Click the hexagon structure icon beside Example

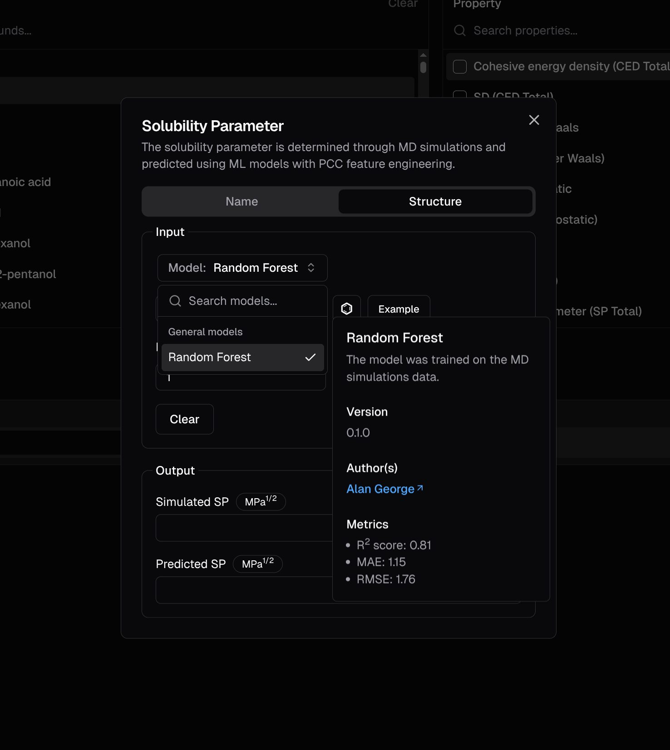pyautogui.click(x=347, y=309)
